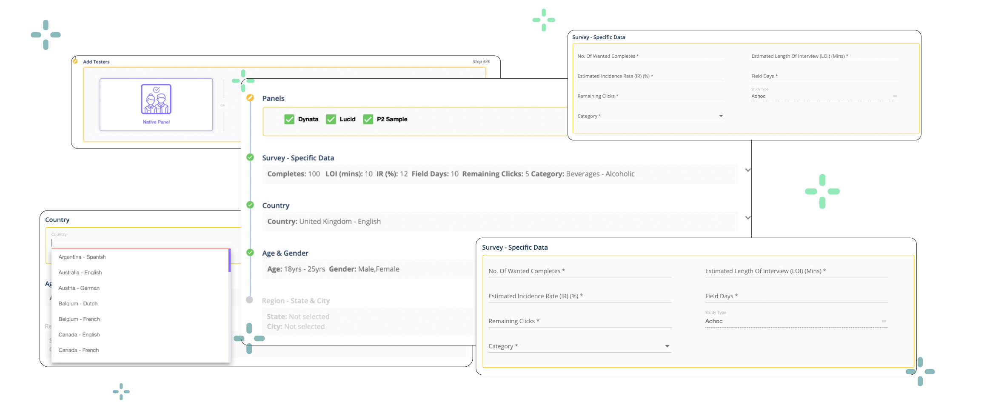Click the Panels section heading
Image resolution: width=987 pixels, height=416 pixels.
(x=273, y=98)
